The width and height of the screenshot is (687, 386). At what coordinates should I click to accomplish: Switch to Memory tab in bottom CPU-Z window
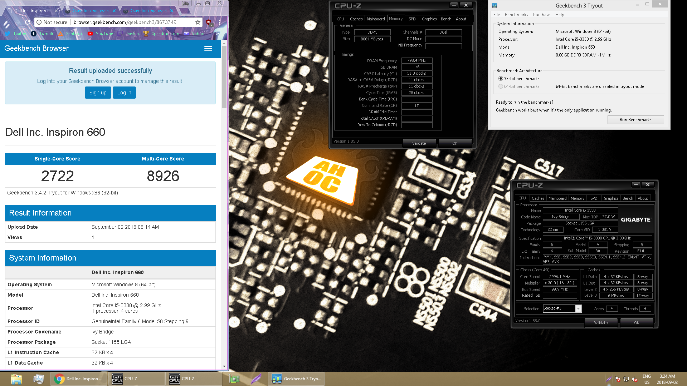click(578, 198)
